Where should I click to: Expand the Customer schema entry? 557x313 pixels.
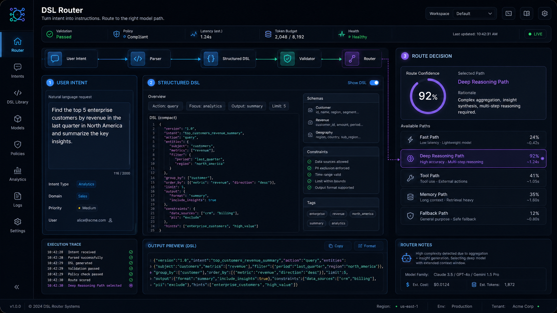click(x=341, y=110)
